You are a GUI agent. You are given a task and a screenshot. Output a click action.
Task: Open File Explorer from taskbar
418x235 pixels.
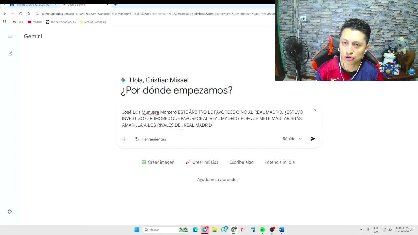click(x=215, y=230)
